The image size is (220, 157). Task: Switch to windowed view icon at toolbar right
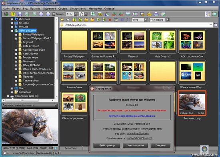tap(208, 14)
